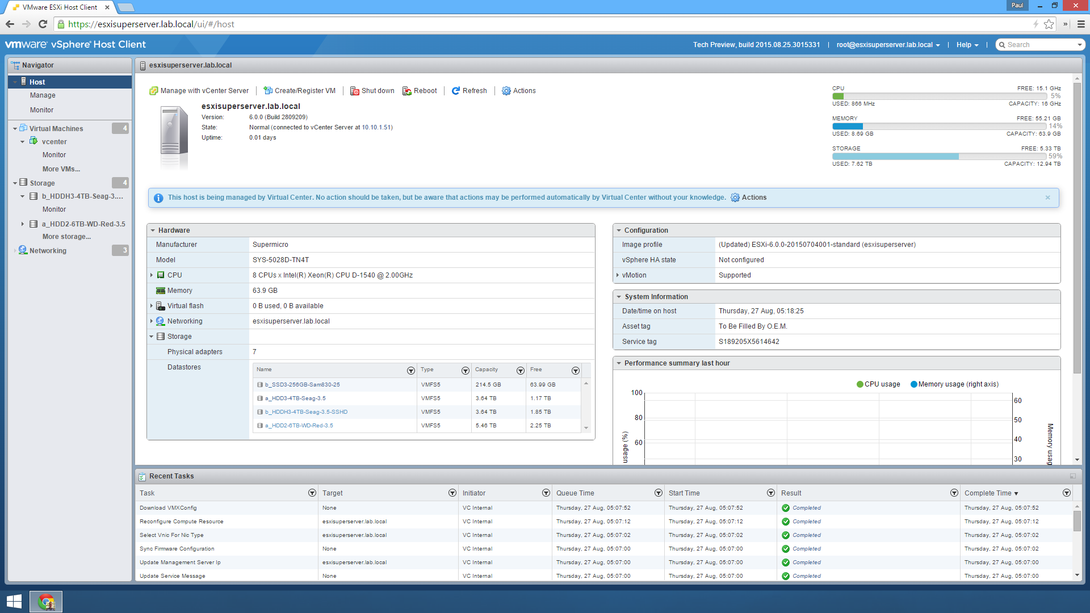Screen dimensions: 1090x613
Task: Click the b_HDDH3-4TB-Seag datastore icon in Navigator
Action: coord(33,196)
